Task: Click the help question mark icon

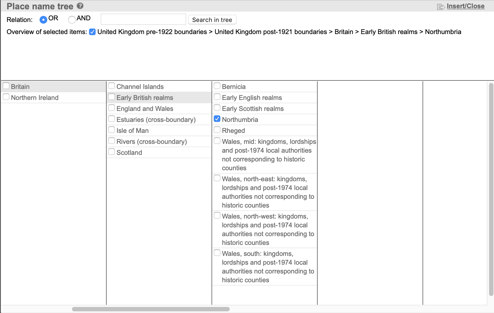Action: click(x=80, y=6)
